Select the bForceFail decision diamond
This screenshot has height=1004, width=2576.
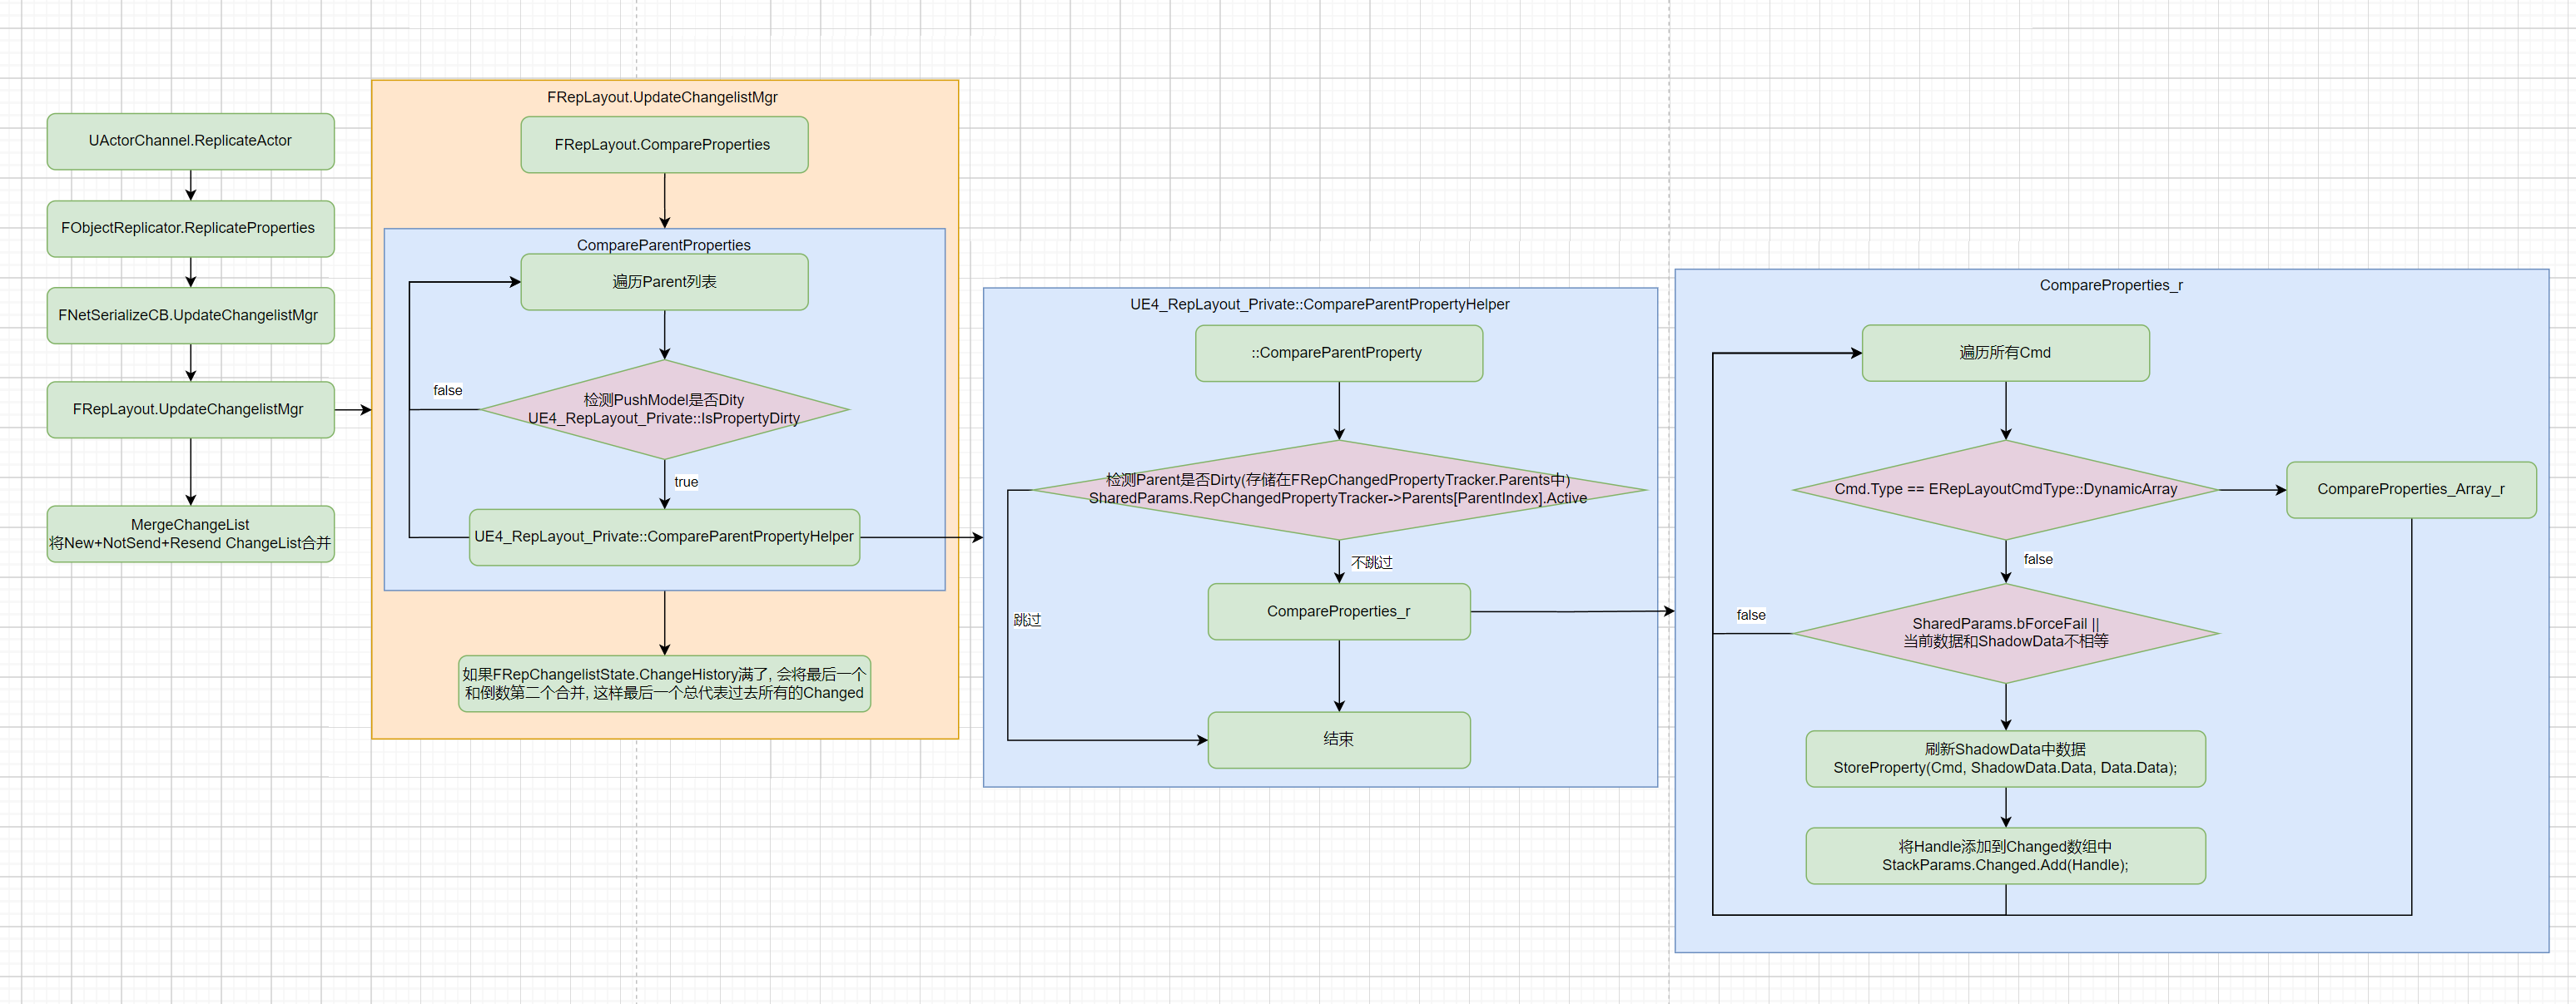pos(2004,632)
